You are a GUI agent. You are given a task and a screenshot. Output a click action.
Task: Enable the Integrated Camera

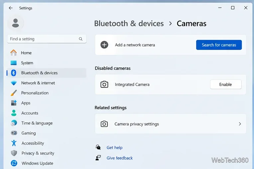point(226,84)
